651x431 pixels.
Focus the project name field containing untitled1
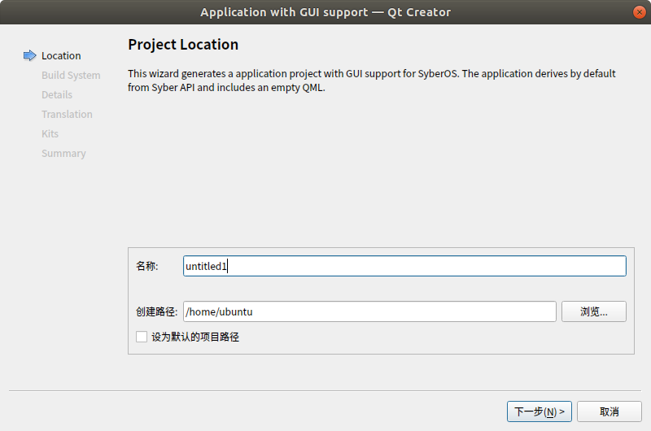(404, 266)
